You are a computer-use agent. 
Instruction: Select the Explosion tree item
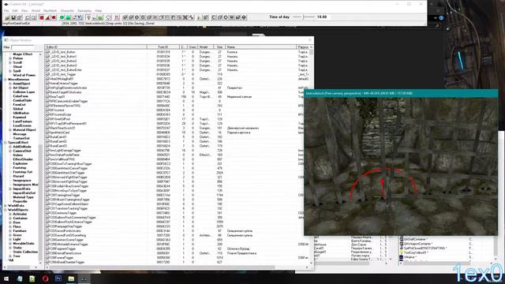tap(21, 163)
